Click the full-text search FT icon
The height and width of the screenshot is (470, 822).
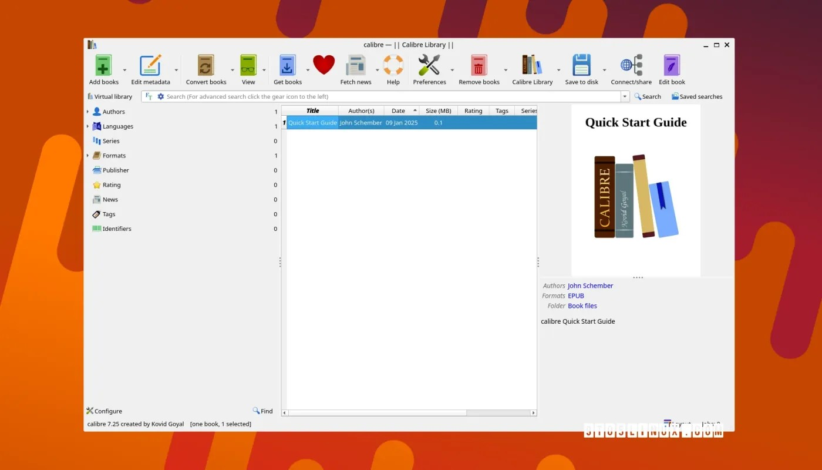[149, 96]
